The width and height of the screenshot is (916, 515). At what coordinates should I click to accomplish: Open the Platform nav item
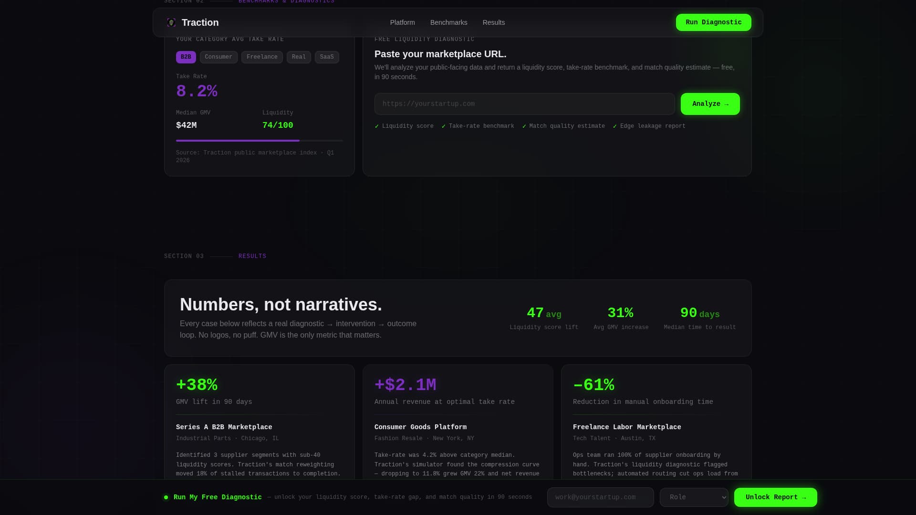point(402,22)
